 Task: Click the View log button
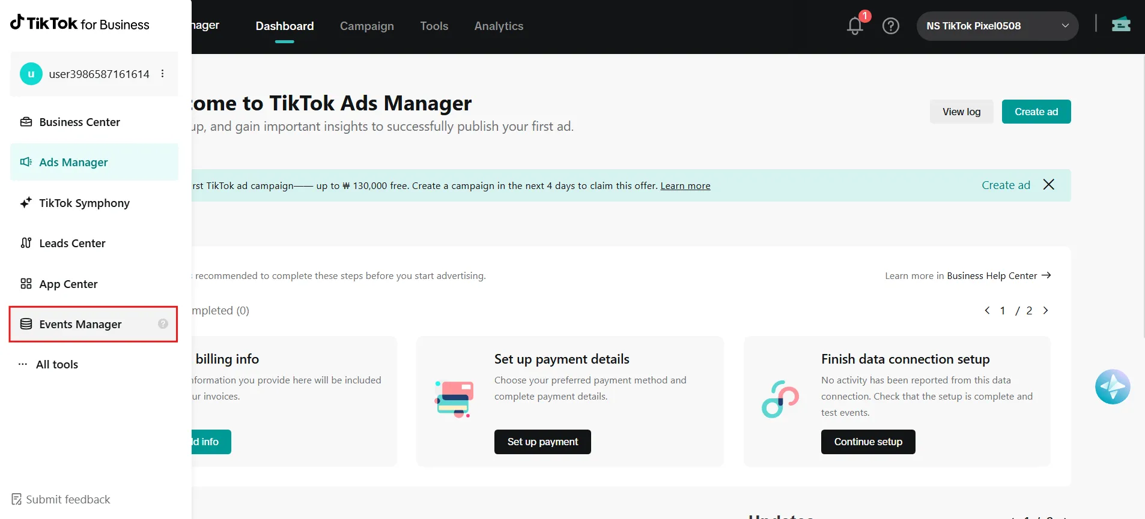(x=961, y=112)
